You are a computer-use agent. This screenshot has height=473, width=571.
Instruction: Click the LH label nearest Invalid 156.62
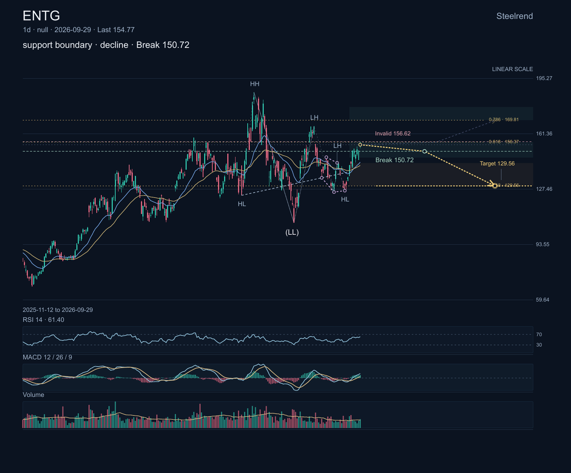click(337, 145)
